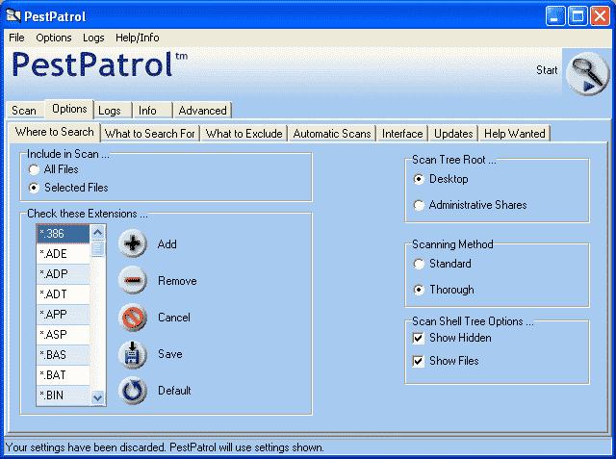
Task: Open the Options menu in menu bar
Action: click(x=54, y=38)
